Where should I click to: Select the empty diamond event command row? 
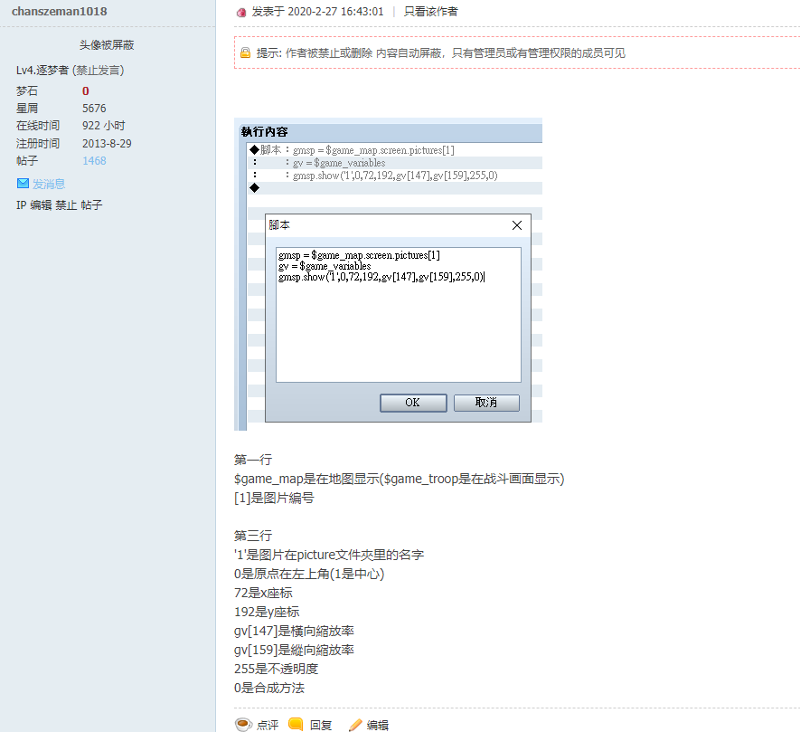tap(395, 188)
